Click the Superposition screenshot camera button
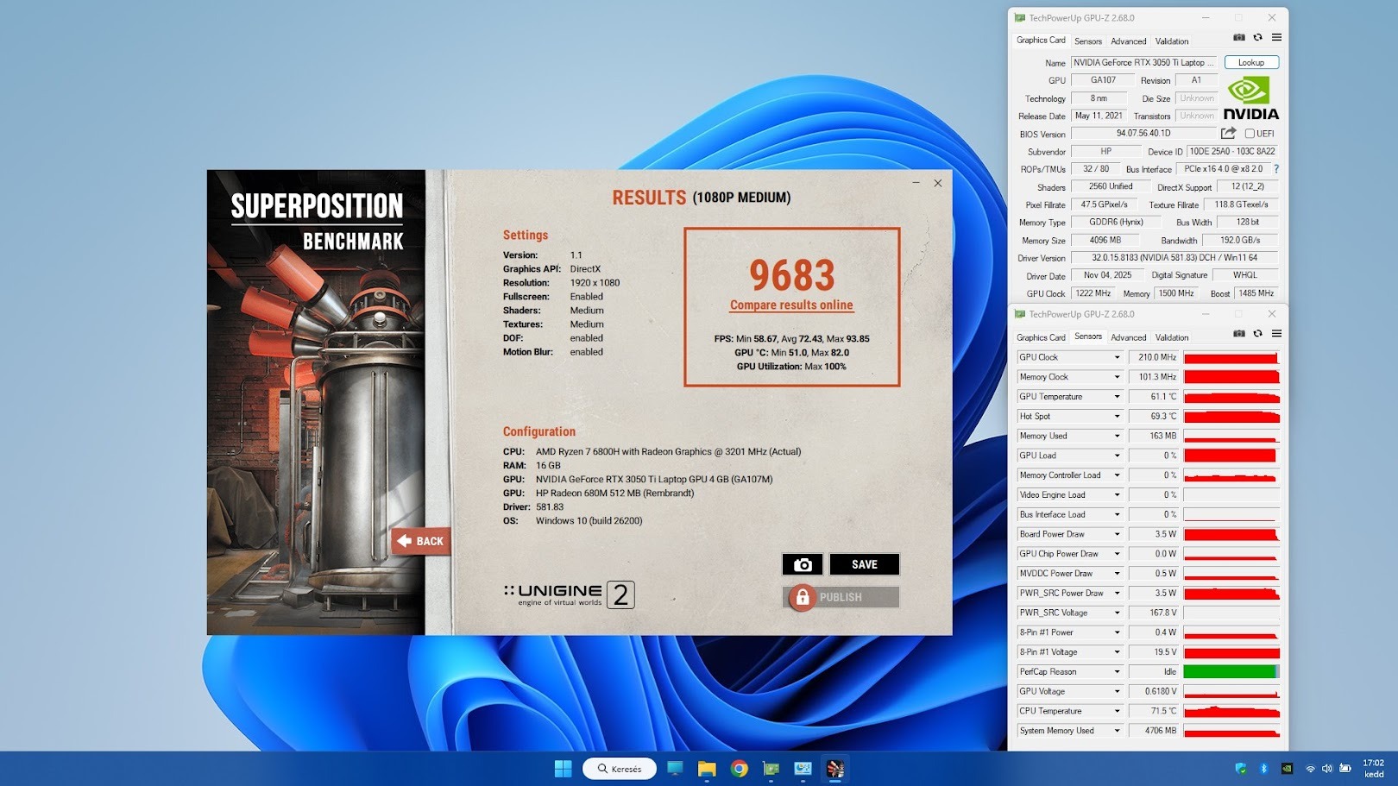This screenshot has width=1398, height=786. click(803, 564)
